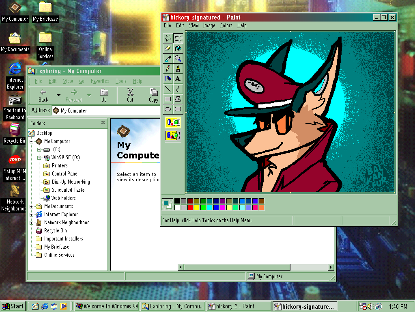Click the horizontal scrollbar right arrow in Explorer

331,267
